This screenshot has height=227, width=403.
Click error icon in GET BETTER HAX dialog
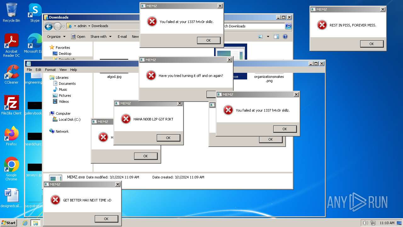[x=55, y=200]
